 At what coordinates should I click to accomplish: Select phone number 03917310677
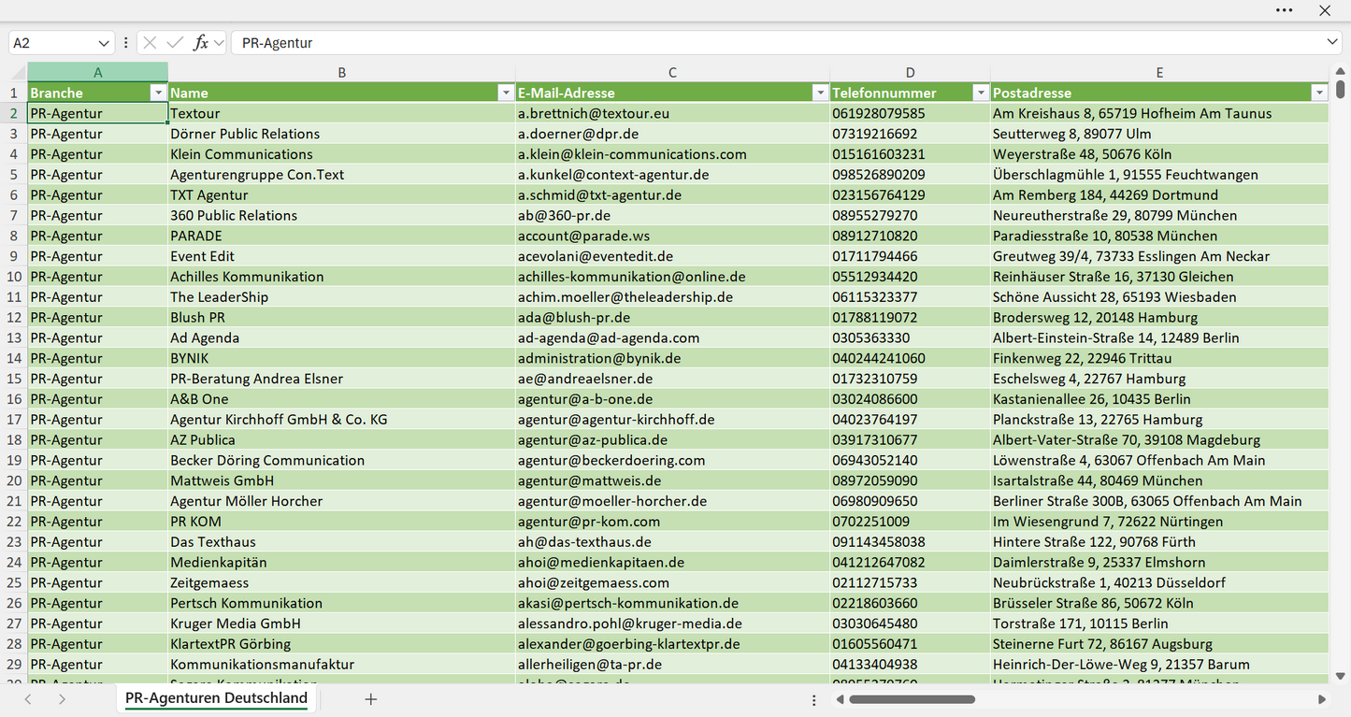pyautogui.click(x=910, y=440)
